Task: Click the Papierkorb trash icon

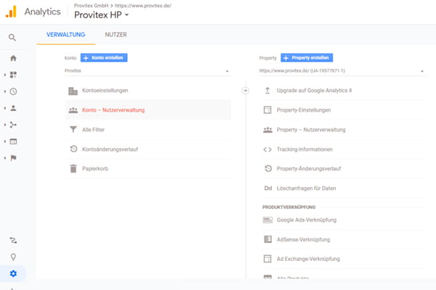Action: [x=73, y=168]
